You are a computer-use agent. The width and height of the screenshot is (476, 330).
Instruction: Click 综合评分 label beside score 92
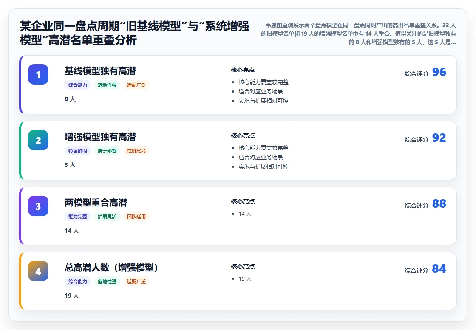click(416, 140)
